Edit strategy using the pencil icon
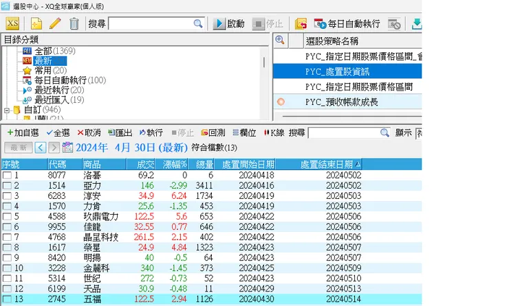509x306 pixels. 55,23
